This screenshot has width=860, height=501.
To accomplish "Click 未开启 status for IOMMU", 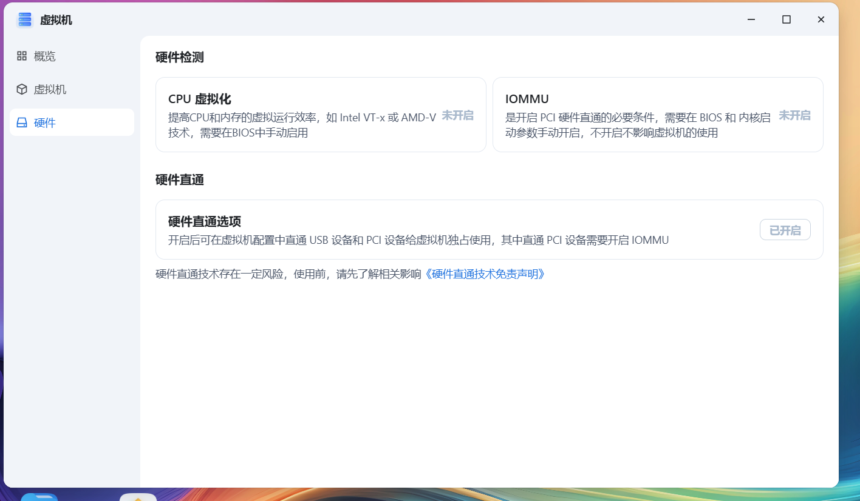I will pos(794,115).
